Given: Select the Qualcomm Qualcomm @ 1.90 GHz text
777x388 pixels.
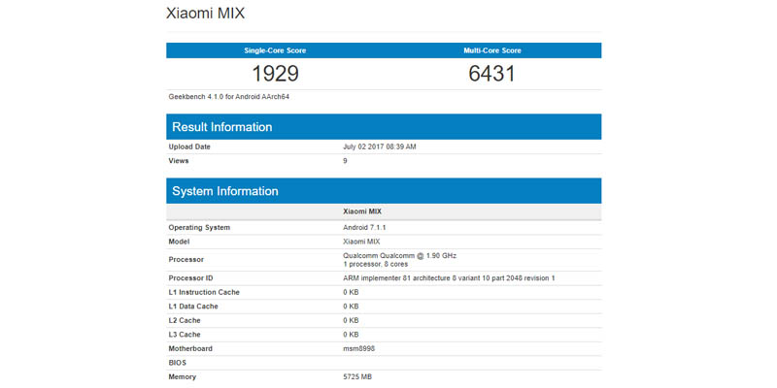Looking at the screenshot, I should pos(399,256).
